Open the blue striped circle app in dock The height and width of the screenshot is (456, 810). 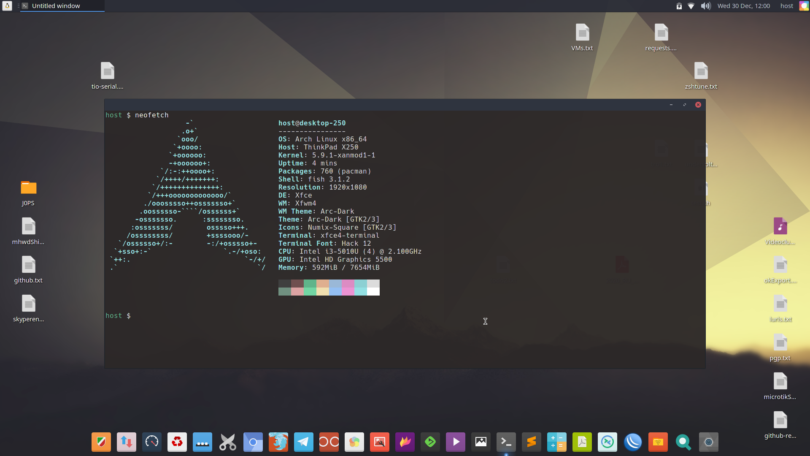click(x=633, y=442)
